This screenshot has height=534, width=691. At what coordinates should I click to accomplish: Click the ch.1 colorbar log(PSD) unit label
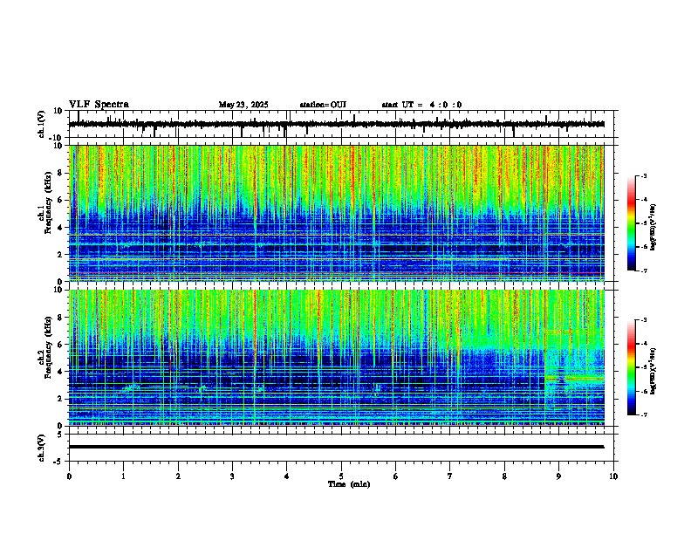653,227
